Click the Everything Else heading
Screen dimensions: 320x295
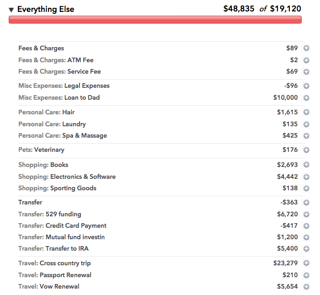click(46, 9)
